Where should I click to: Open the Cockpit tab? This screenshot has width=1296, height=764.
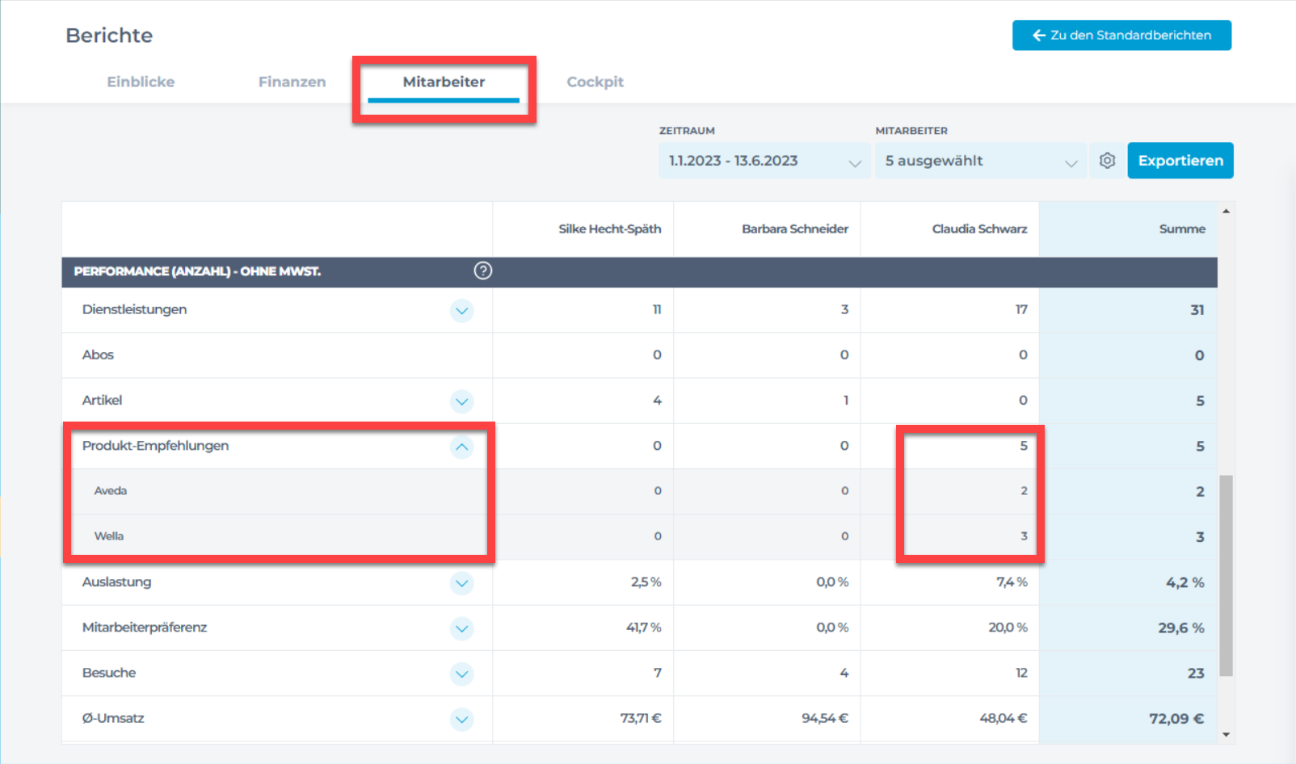(595, 82)
